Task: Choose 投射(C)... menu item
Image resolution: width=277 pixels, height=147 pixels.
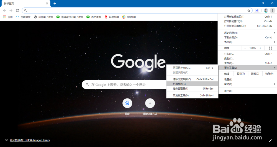Action: point(247,58)
